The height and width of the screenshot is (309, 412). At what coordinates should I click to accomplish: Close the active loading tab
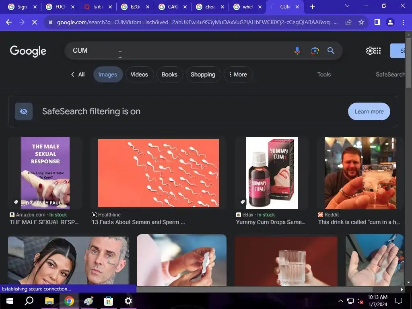coord(297,7)
